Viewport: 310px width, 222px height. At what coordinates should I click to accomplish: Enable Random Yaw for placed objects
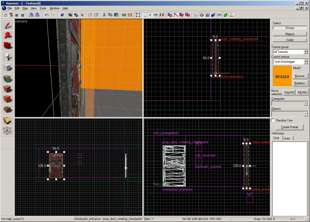273,120
